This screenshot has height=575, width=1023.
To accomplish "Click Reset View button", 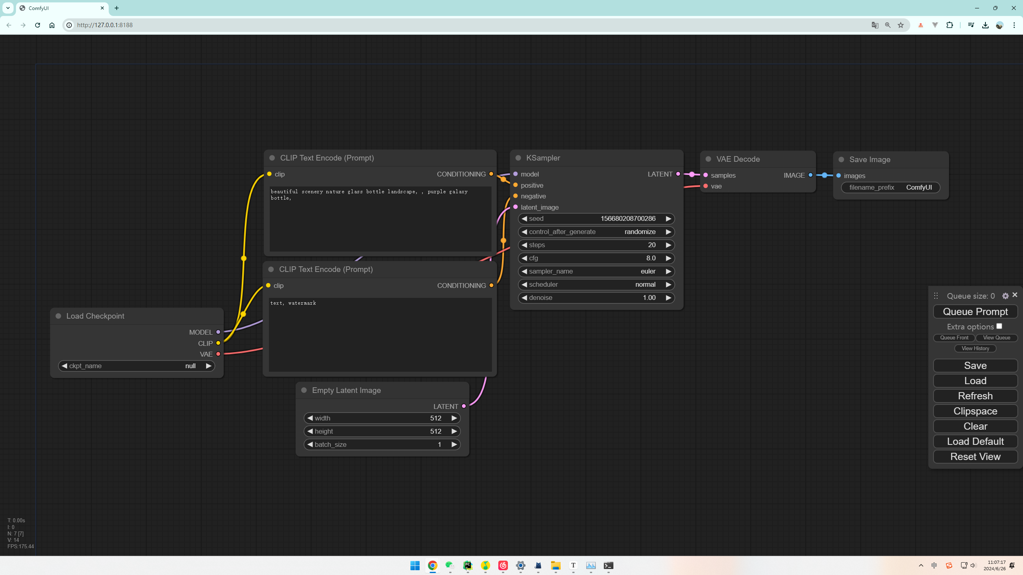I will tap(975, 456).
